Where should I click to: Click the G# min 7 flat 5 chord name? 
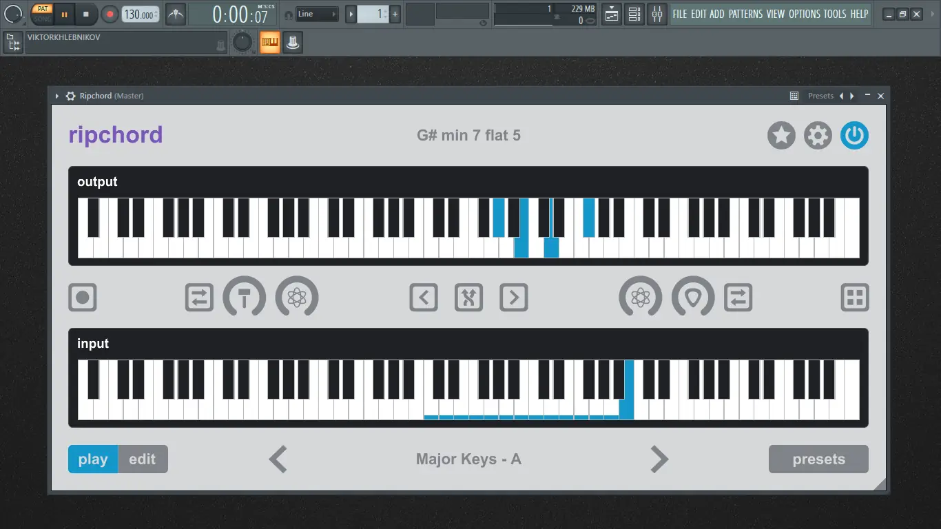point(468,136)
